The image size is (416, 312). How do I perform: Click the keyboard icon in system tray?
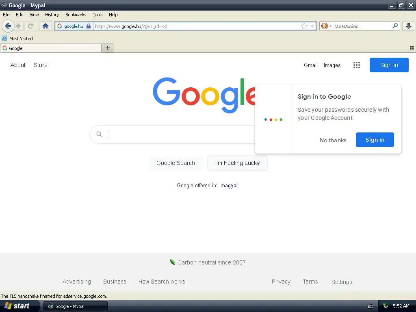(x=370, y=306)
